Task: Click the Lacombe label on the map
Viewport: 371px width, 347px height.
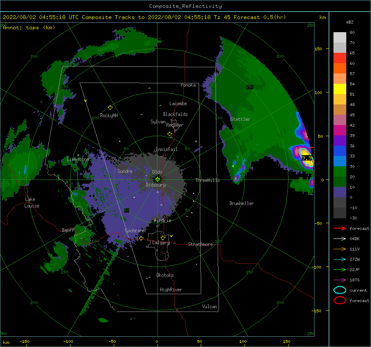Action: point(178,104)
